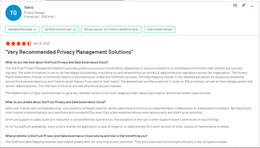260x148 pixels.
Task: Open reviewer name Tom G.
Action: pos(29,8)
